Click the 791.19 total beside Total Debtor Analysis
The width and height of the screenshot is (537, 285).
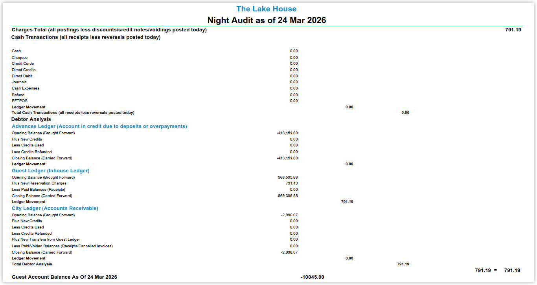click(x=403, y=264)
